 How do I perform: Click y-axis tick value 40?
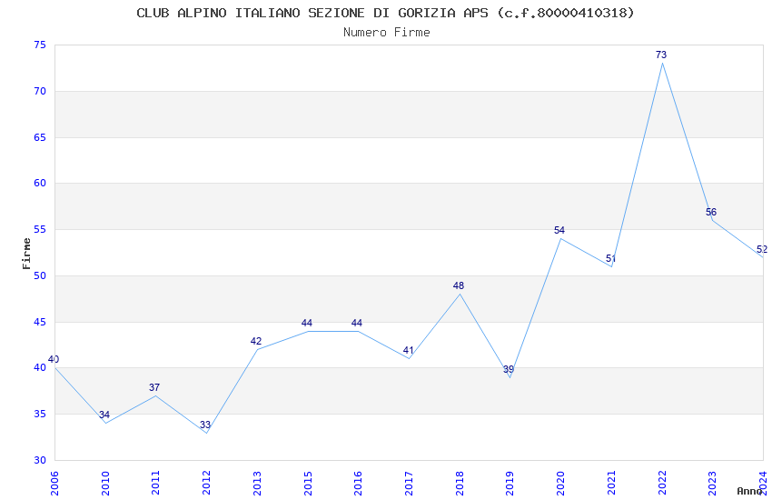click(40, 368)
